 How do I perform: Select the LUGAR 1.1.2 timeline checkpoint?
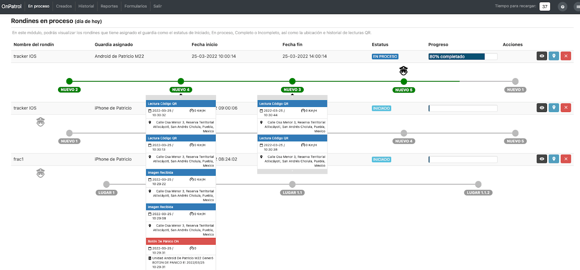pyautogui.click(x=478, y=184)
